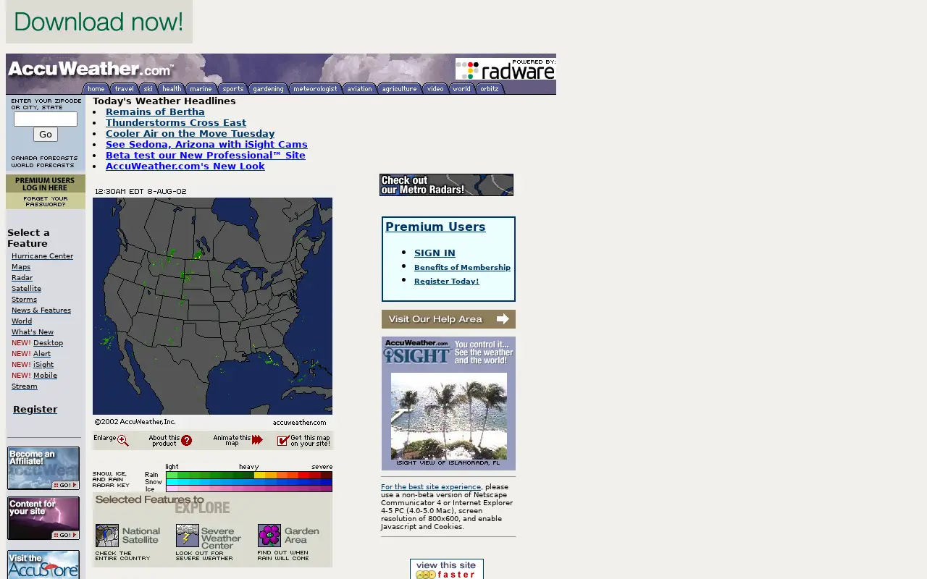
Task: Click the Animate this map arrows
Action: 257,440
